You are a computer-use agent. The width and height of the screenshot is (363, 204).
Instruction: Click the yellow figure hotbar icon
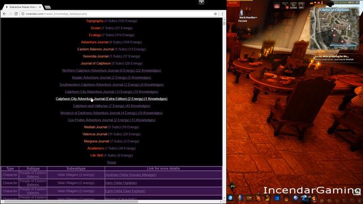coord(268,198)
